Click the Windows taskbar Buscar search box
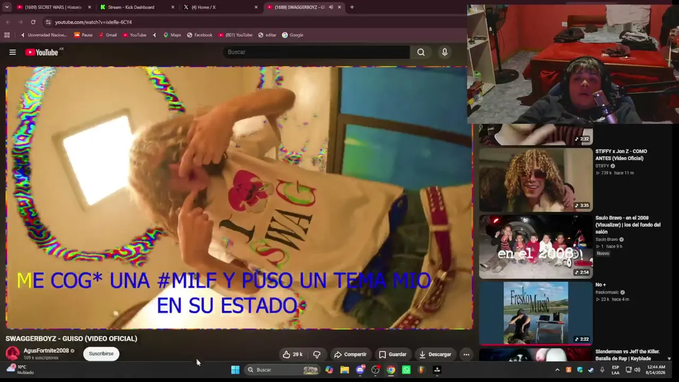 (283, 370)
